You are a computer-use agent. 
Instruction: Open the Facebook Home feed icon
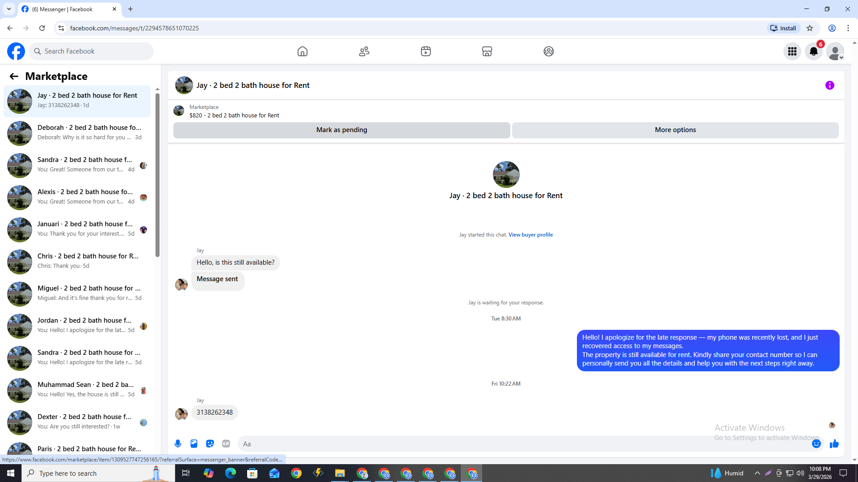pos(303,51)
